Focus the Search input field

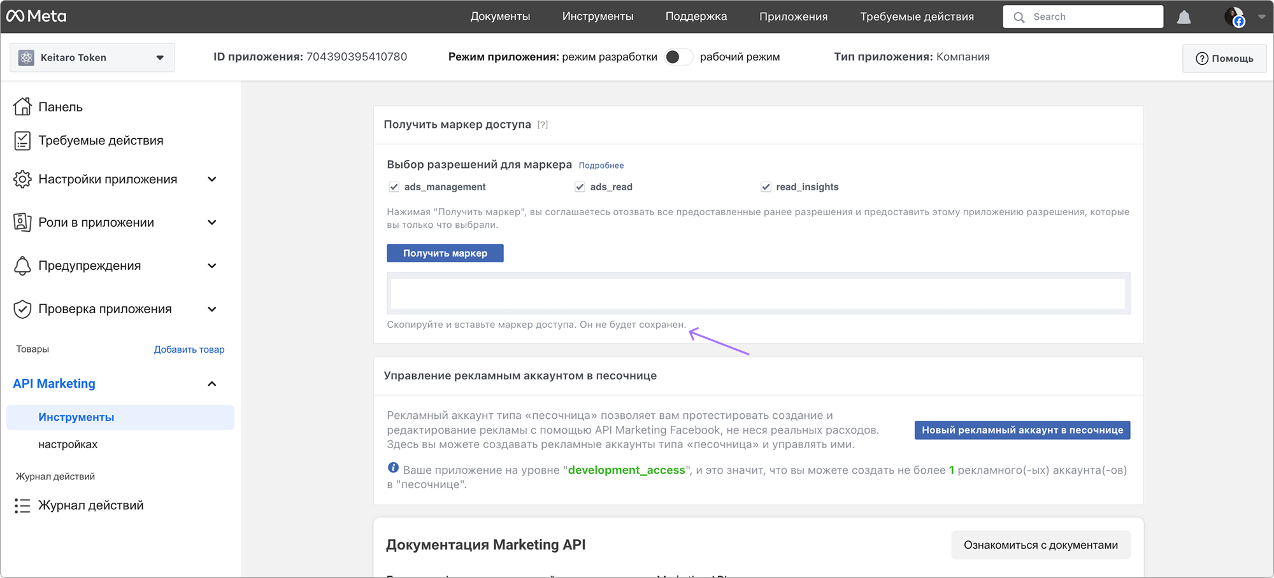coord(1083,17)
